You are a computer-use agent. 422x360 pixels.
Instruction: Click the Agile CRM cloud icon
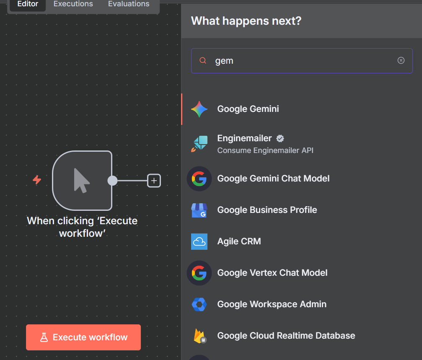coord(199,242)
